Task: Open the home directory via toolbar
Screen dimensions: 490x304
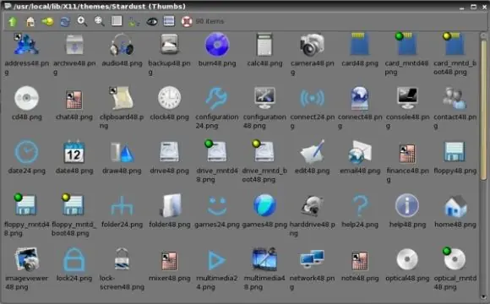Action: (30, 22)
